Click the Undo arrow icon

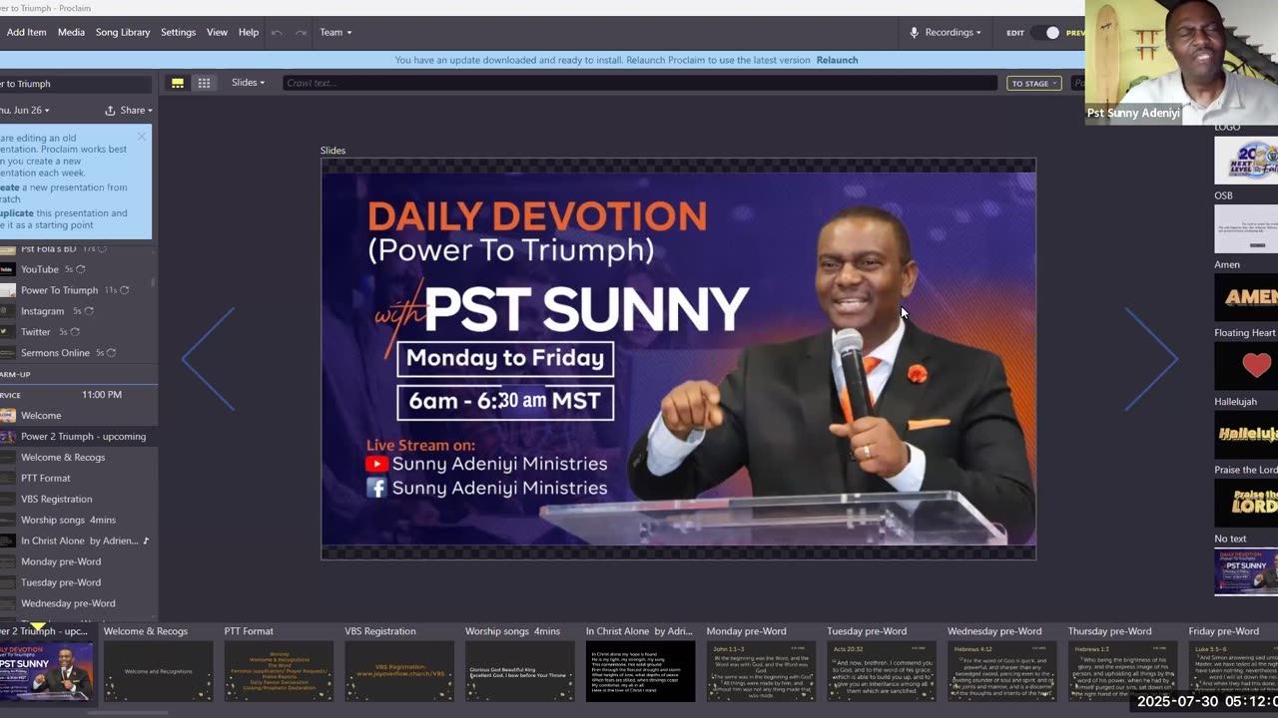(277, 32)
